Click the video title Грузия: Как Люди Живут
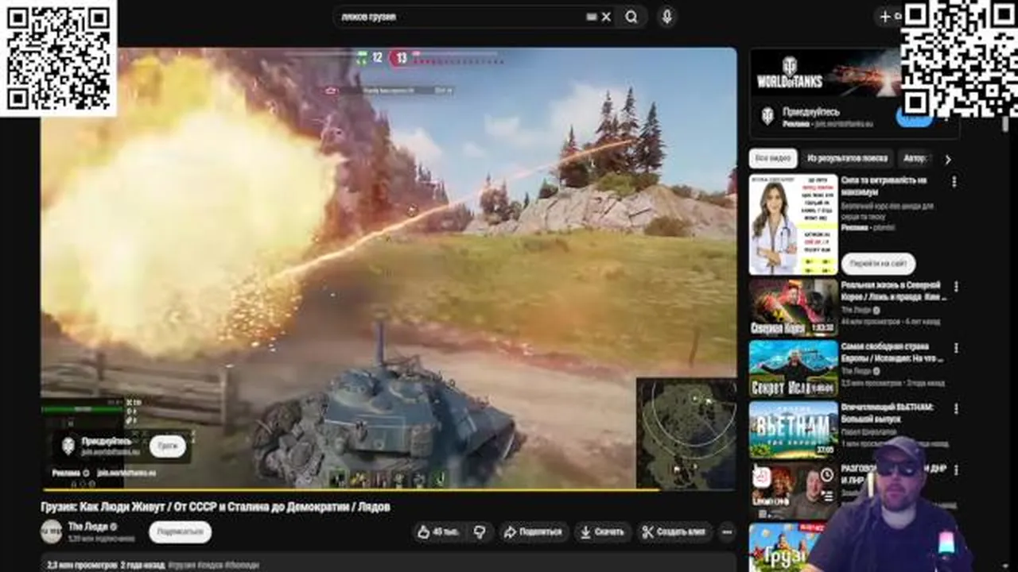The width and height of the screenshot is (1018, 572). pos(216,506)
